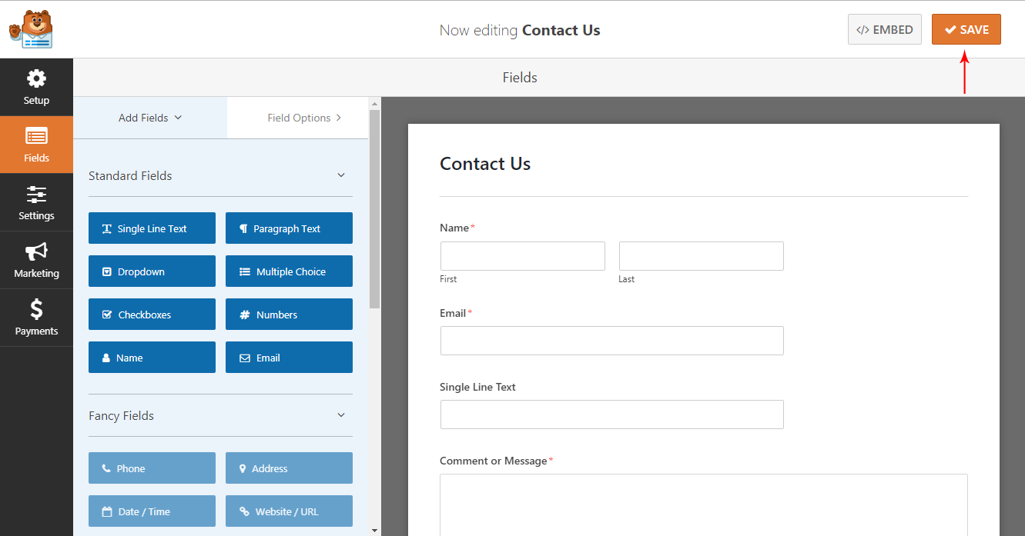Viewport: 1025px width, 536px height.
Task: Open the Payments dollar panel
Action: 36,318
